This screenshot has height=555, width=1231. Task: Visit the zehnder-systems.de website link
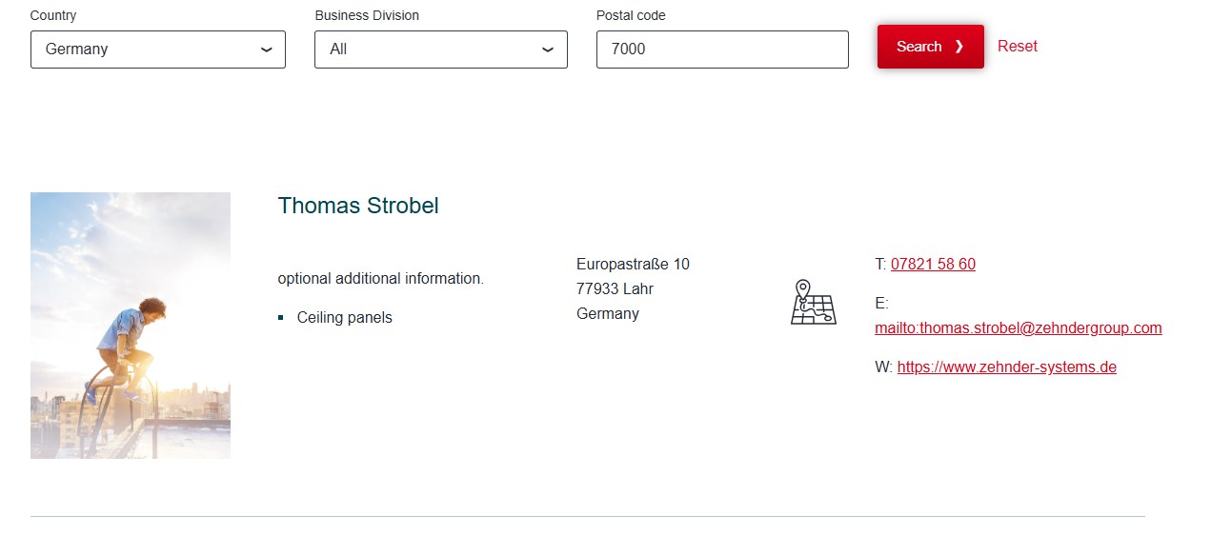(1006, 367)
